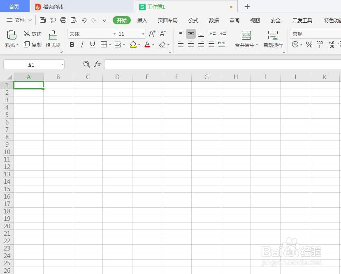Apply center alignment to the cell
The width and height of the screenshot is (341, 274).
(191, 44)
